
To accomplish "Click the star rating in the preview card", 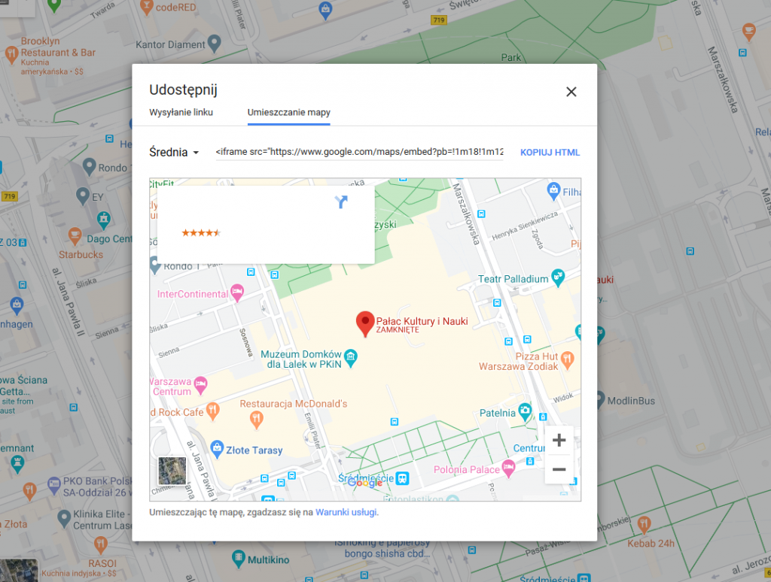I will (201, 233).
